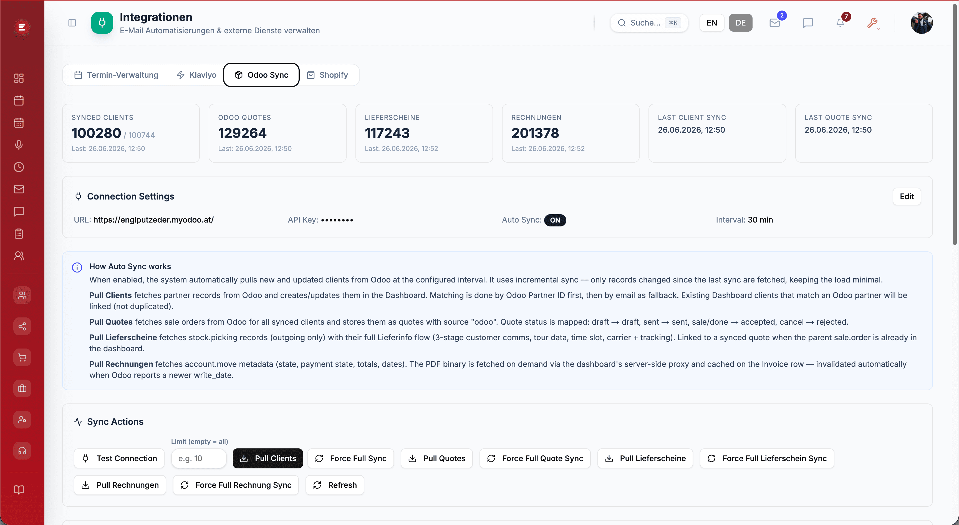Image resolution: width=959 pixels, height=525 pixels.
Task: Switch language to EN
Action: click(712, 23)
